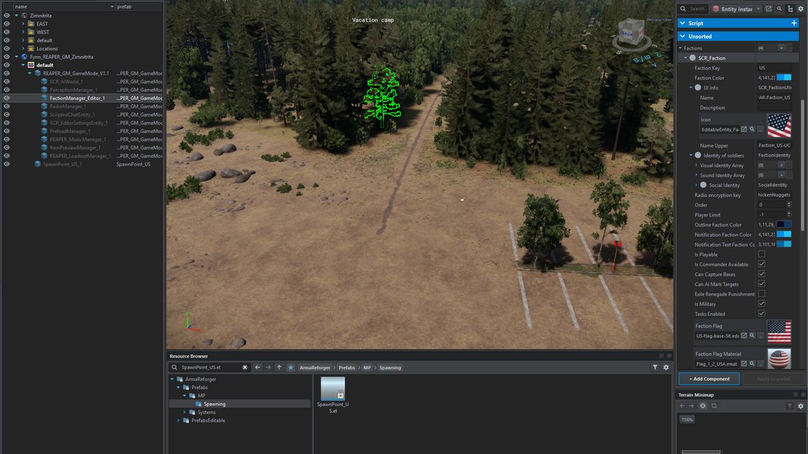Viewport: 808px width, 454px height.
Task: Open the Entity instance dropdown
Action: coord(737,8)
